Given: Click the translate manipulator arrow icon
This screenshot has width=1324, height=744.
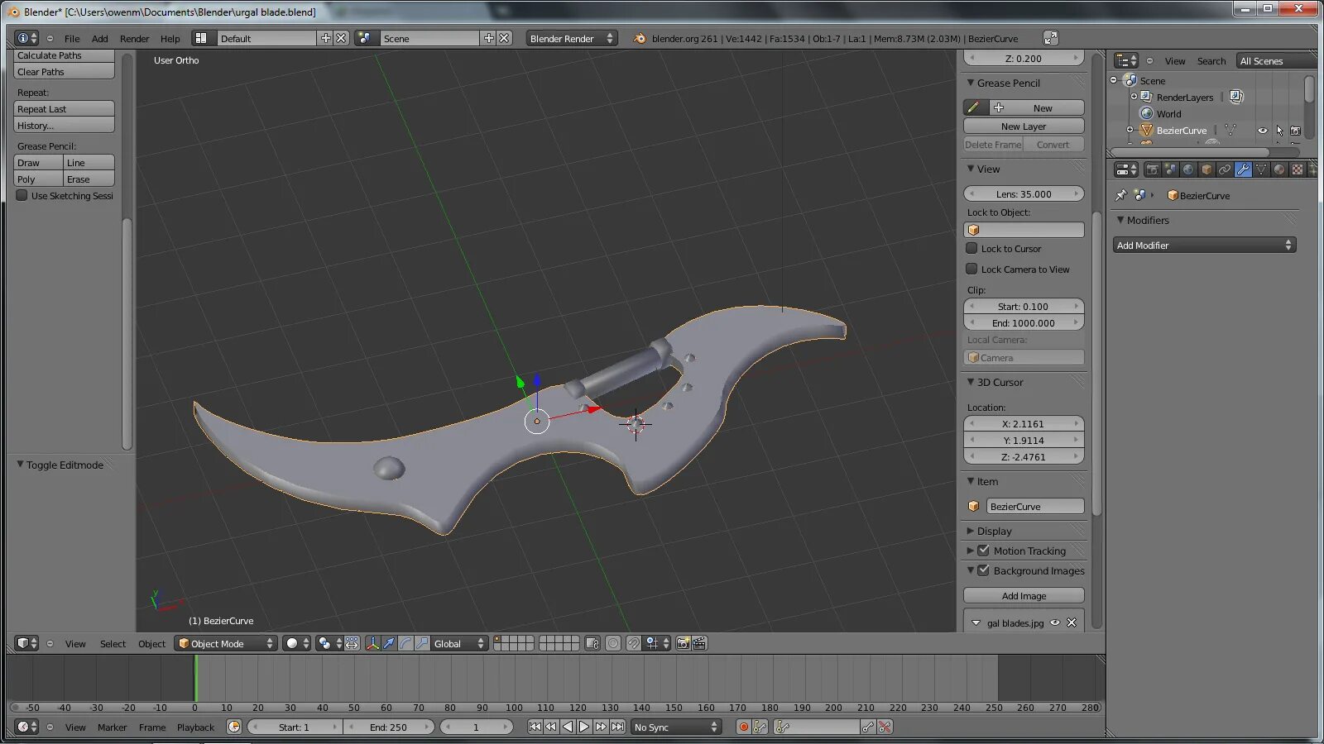Looking at the screenshot, I should click(389, 643).
